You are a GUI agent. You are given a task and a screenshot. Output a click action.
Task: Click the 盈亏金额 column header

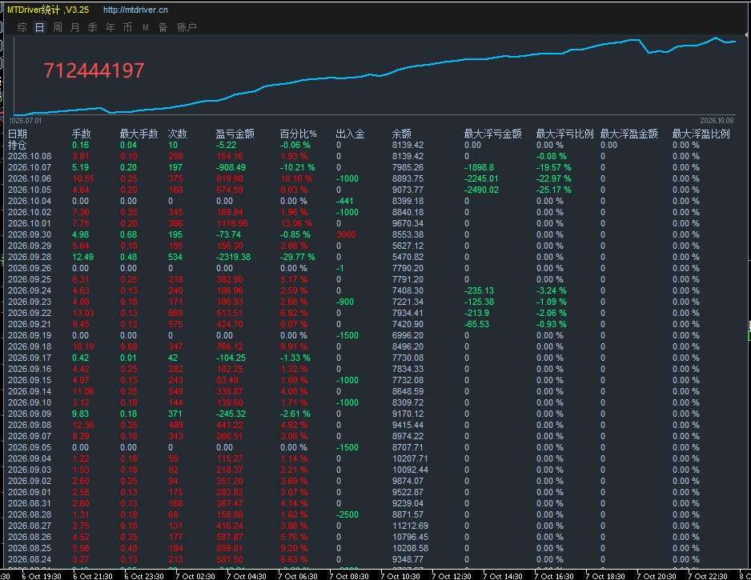pyautogui.click(x=235, y=134)
